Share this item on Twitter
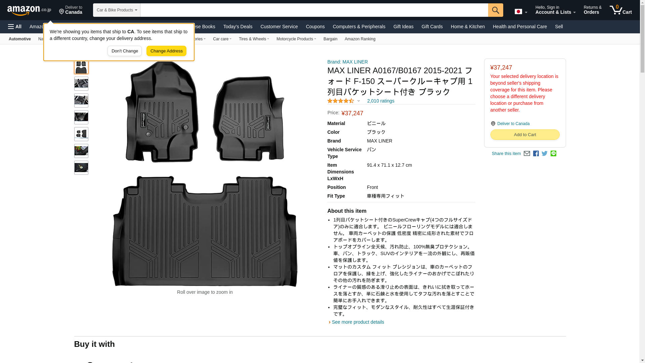 point(545,154)
